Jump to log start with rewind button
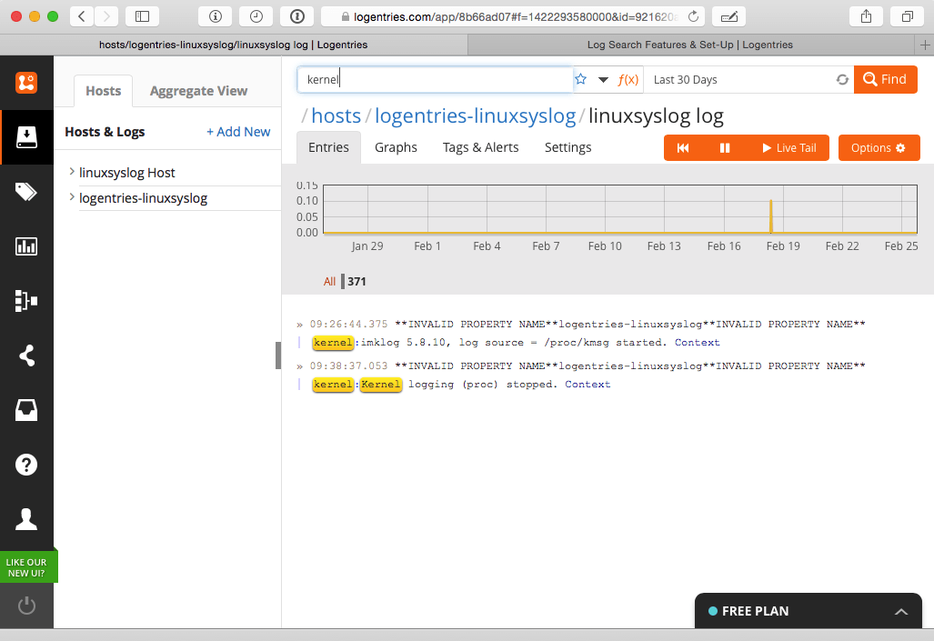Image resolution: width=934 pixels, height=641 pixels. click(683, 147)
